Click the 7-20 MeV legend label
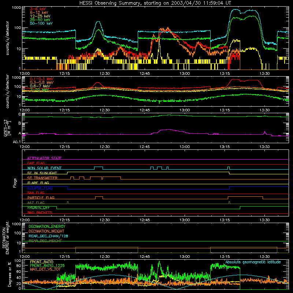 [40, 90]
